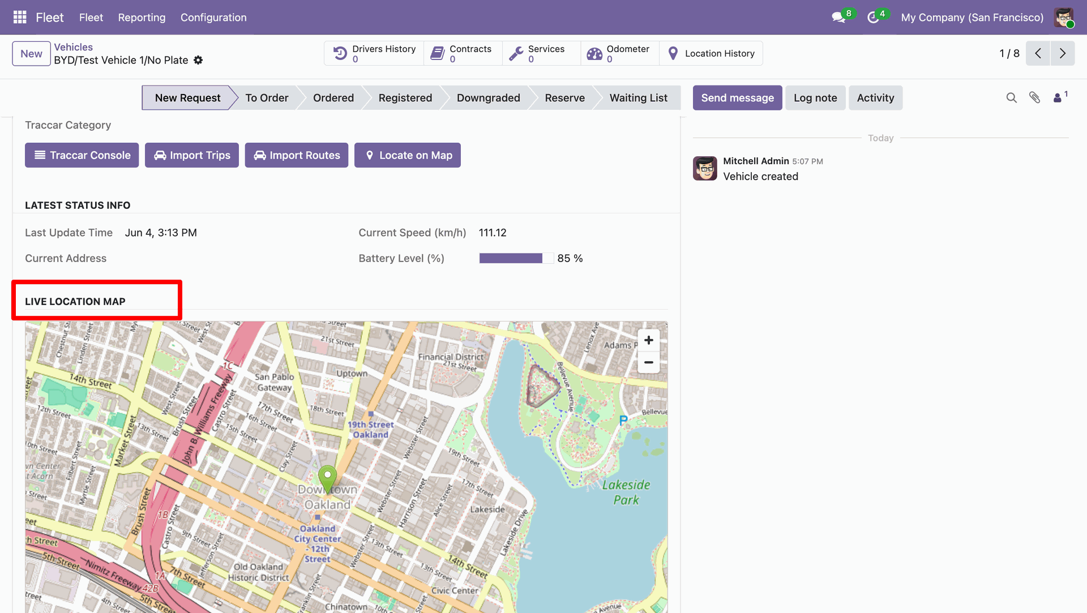Viewport: 1087px width, 613px height.
Task: Select the Reserve stage
Action: click(565, 98)
